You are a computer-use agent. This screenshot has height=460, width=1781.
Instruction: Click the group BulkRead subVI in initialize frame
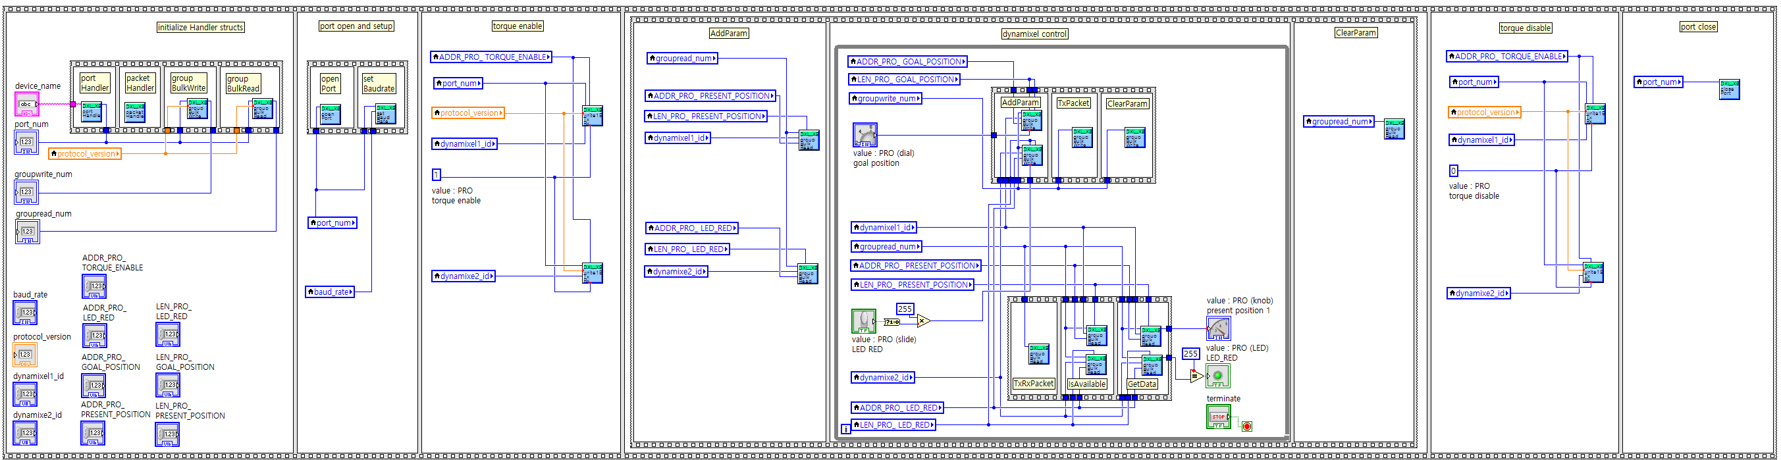coord(263,109)
